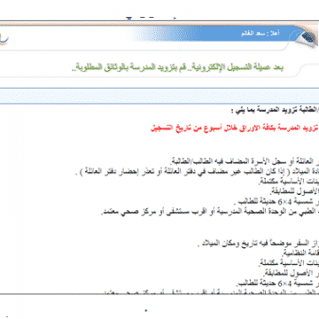319x319 pixels.
Task: Select the green heading about بعد عملية التسجيل الإلكترونية
Action: (177, 67)
